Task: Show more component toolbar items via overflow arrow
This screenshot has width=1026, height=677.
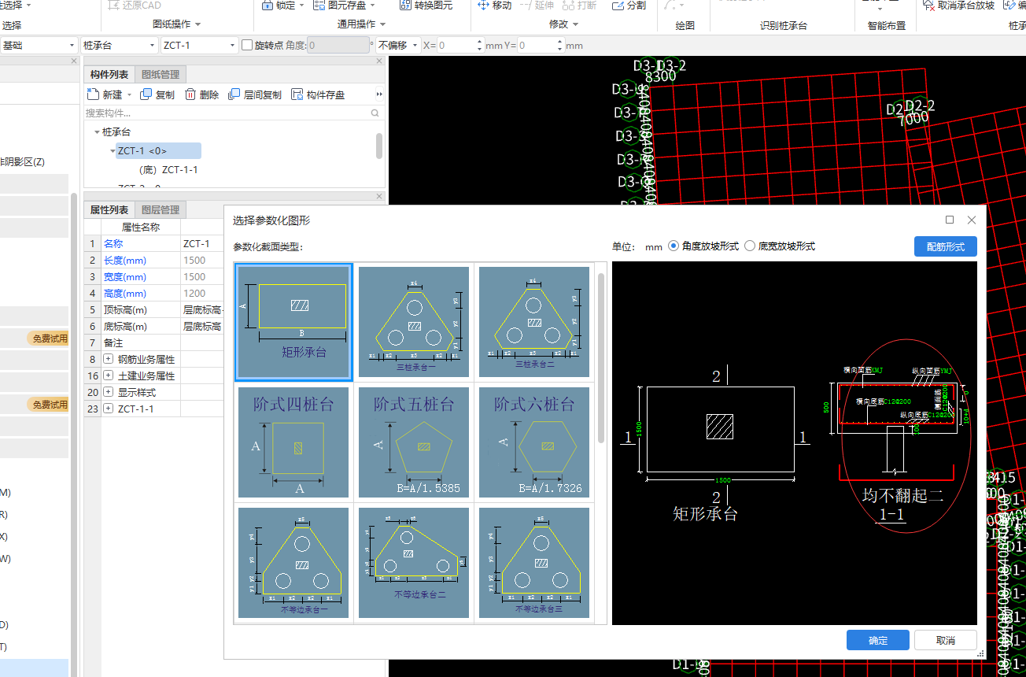Action: pos(379,94)
